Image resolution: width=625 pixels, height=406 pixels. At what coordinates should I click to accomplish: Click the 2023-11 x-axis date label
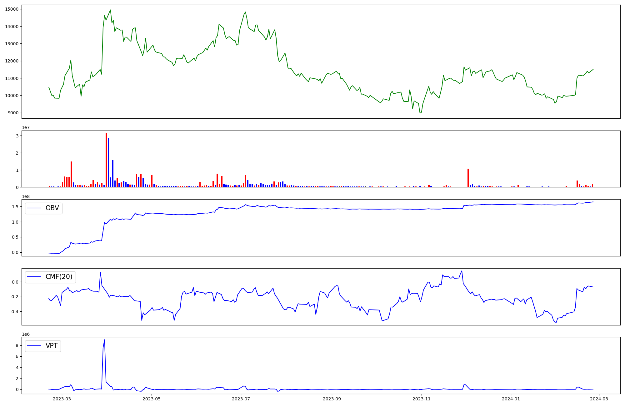coord(422,399)
